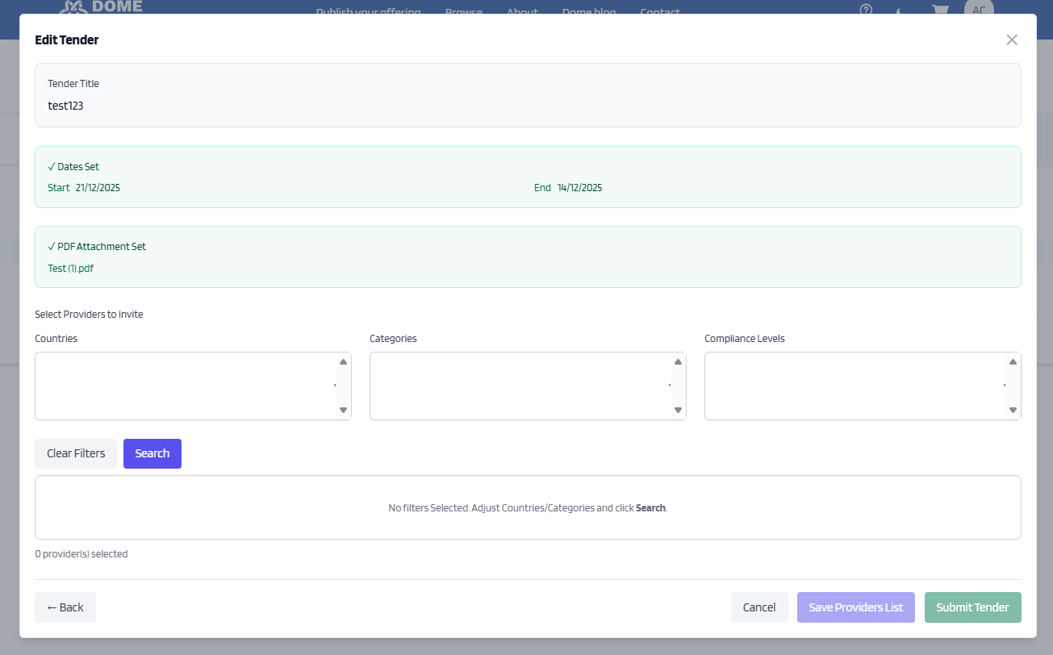Open the Countries selection list
1053x655 pixels.
tap(186, 386)
